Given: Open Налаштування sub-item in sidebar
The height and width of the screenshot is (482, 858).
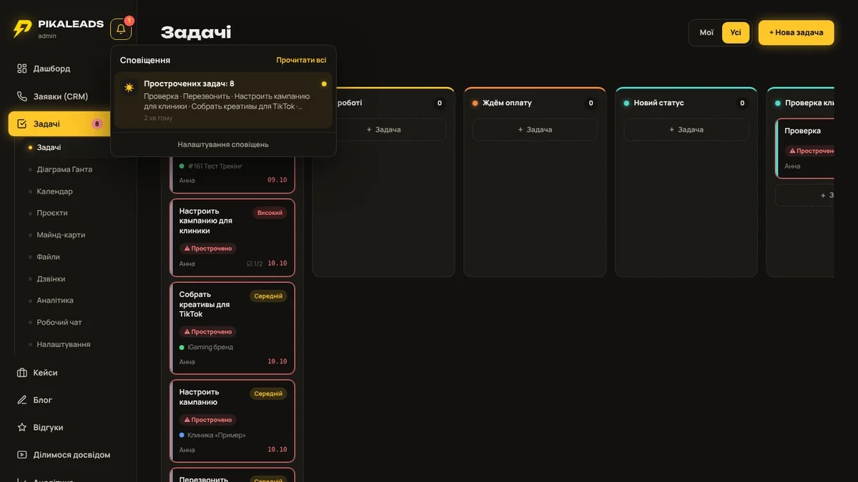Looking at the screenshot, I should [x=64, y=344].
